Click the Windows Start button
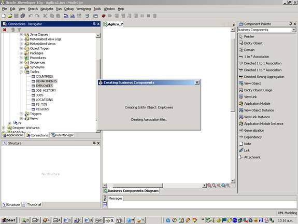 9,220
